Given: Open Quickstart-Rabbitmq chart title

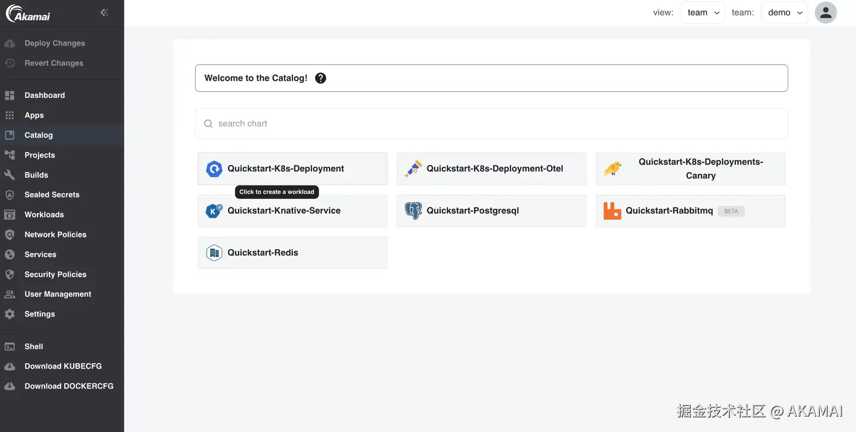Looking at the screenshot, I should (x=669, y=211).
